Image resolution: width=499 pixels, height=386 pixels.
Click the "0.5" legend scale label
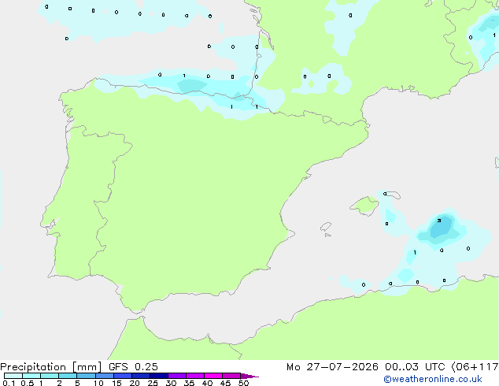[28, 383]
